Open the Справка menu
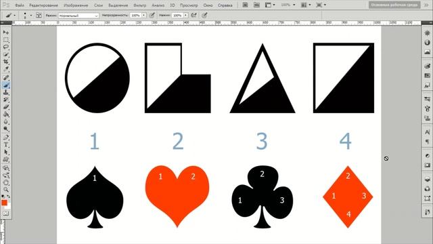Viewport: 433px width, 244px height. click(225, 5)
